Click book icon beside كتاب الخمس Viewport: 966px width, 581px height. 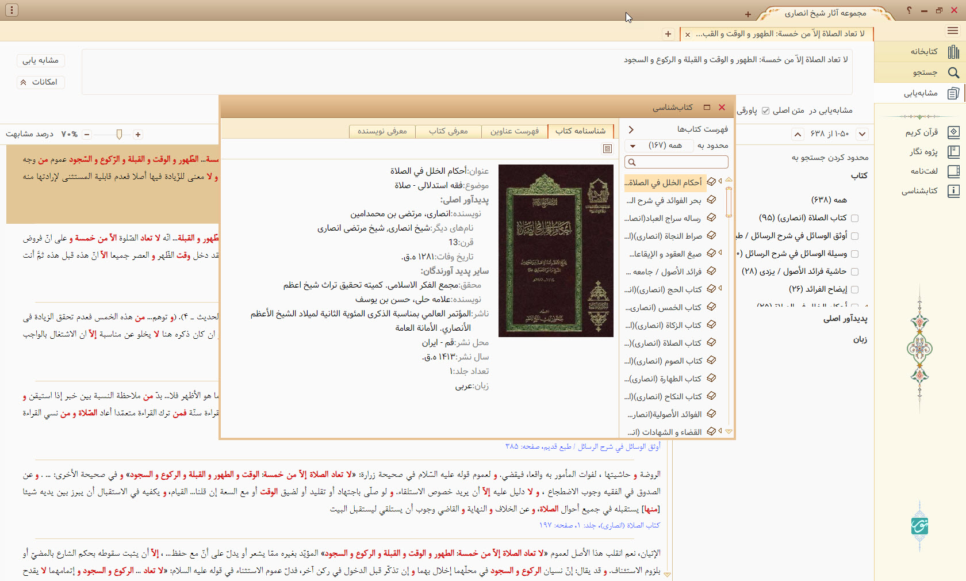point(711,307)
